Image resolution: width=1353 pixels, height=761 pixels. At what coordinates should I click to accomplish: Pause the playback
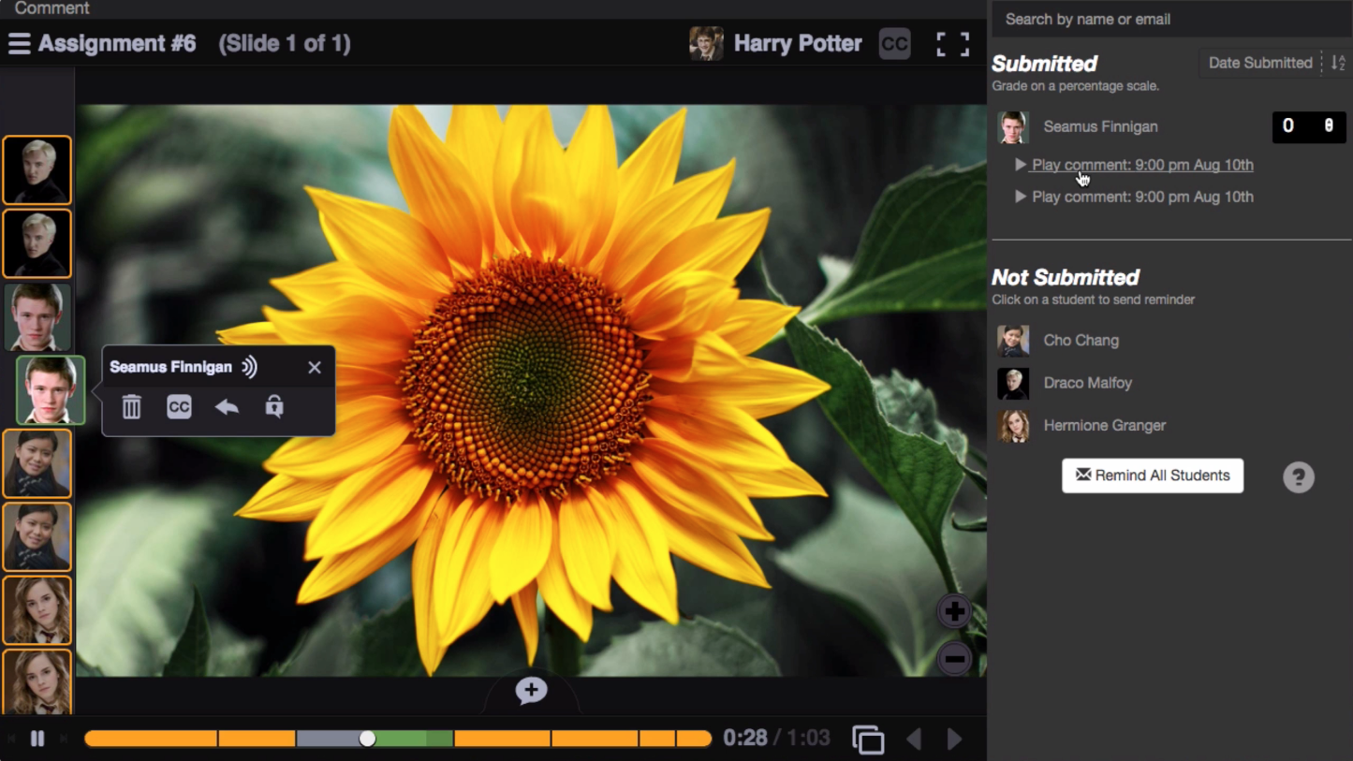(37, 739)
